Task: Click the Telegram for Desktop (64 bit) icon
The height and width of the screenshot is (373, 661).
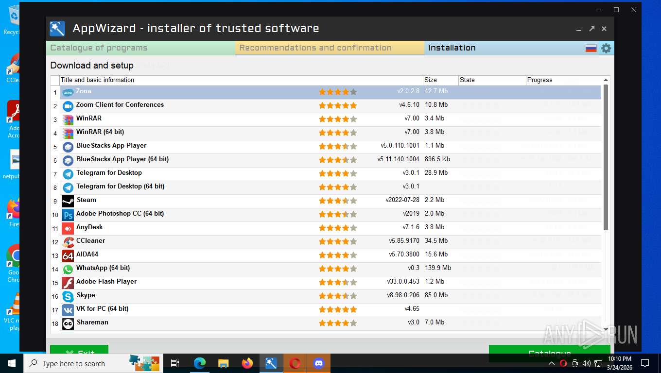Action: click(68, 187)
